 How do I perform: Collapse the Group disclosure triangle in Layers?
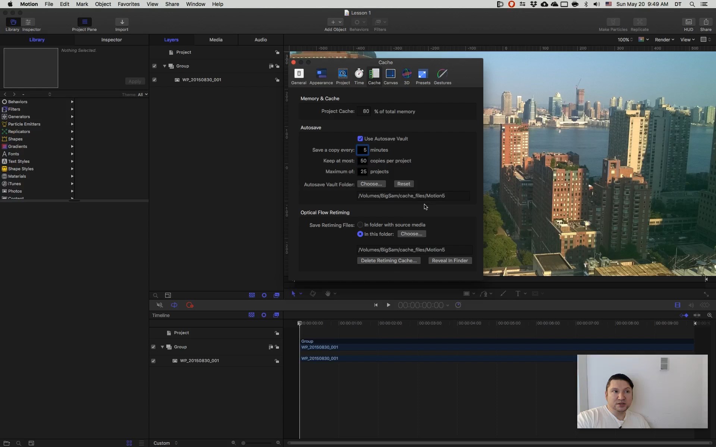click(x=164, y=66)
